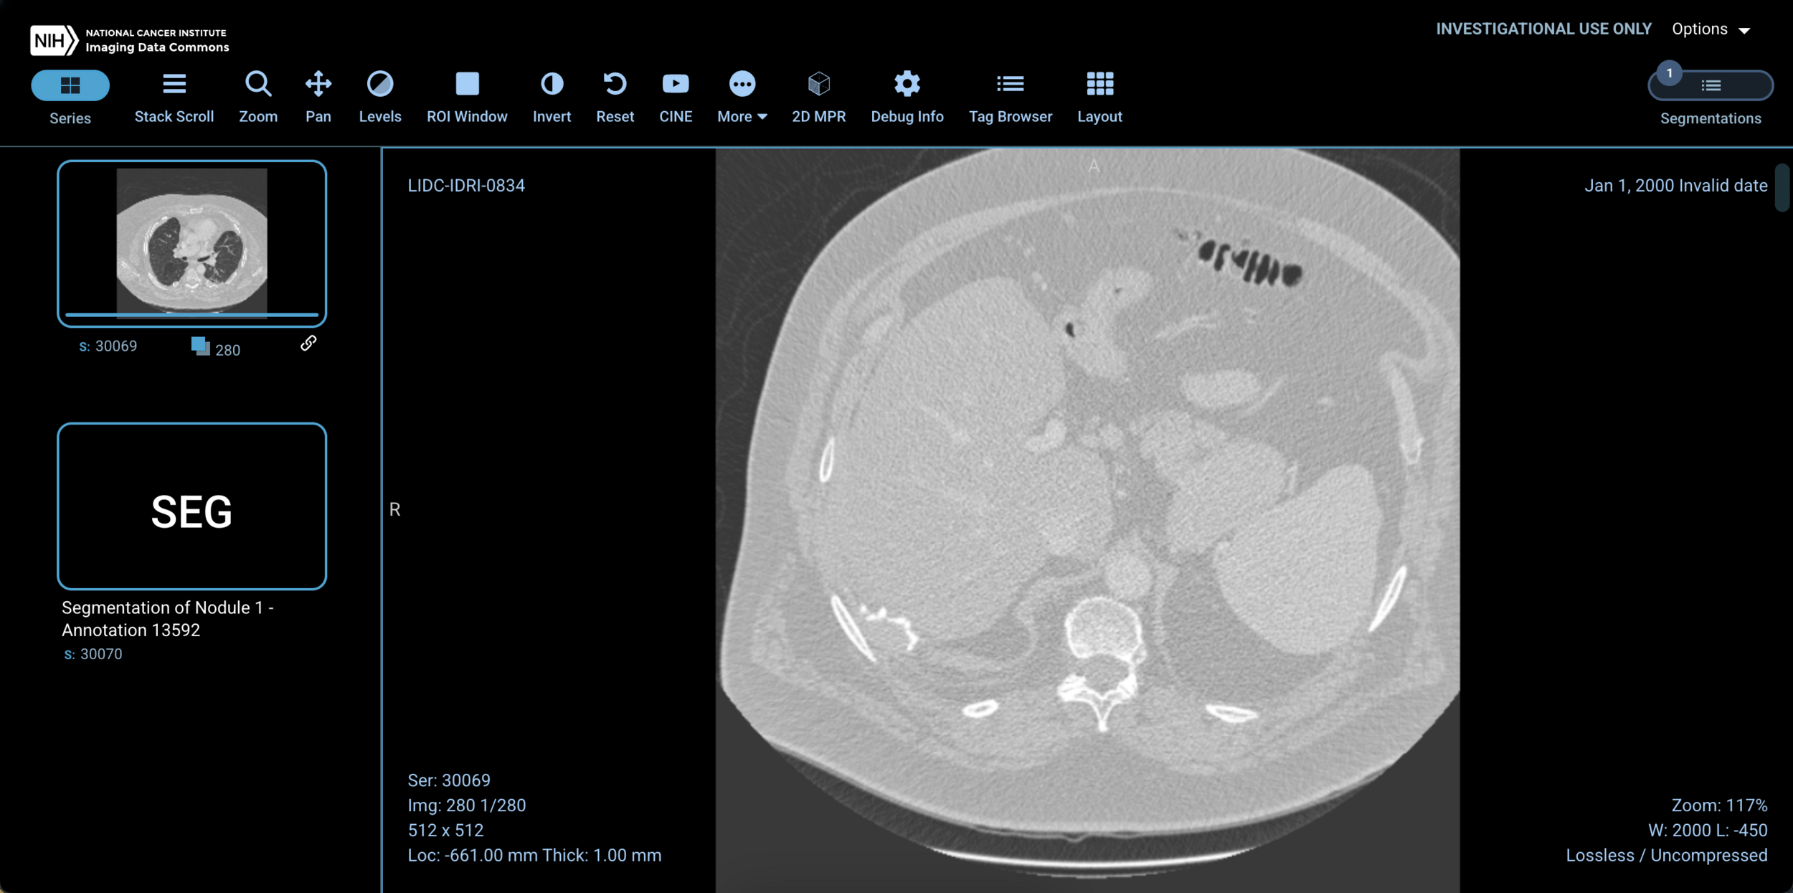1793x893 pixels.
Task: Toggle the Series panel button
Action: click(70, 86)
